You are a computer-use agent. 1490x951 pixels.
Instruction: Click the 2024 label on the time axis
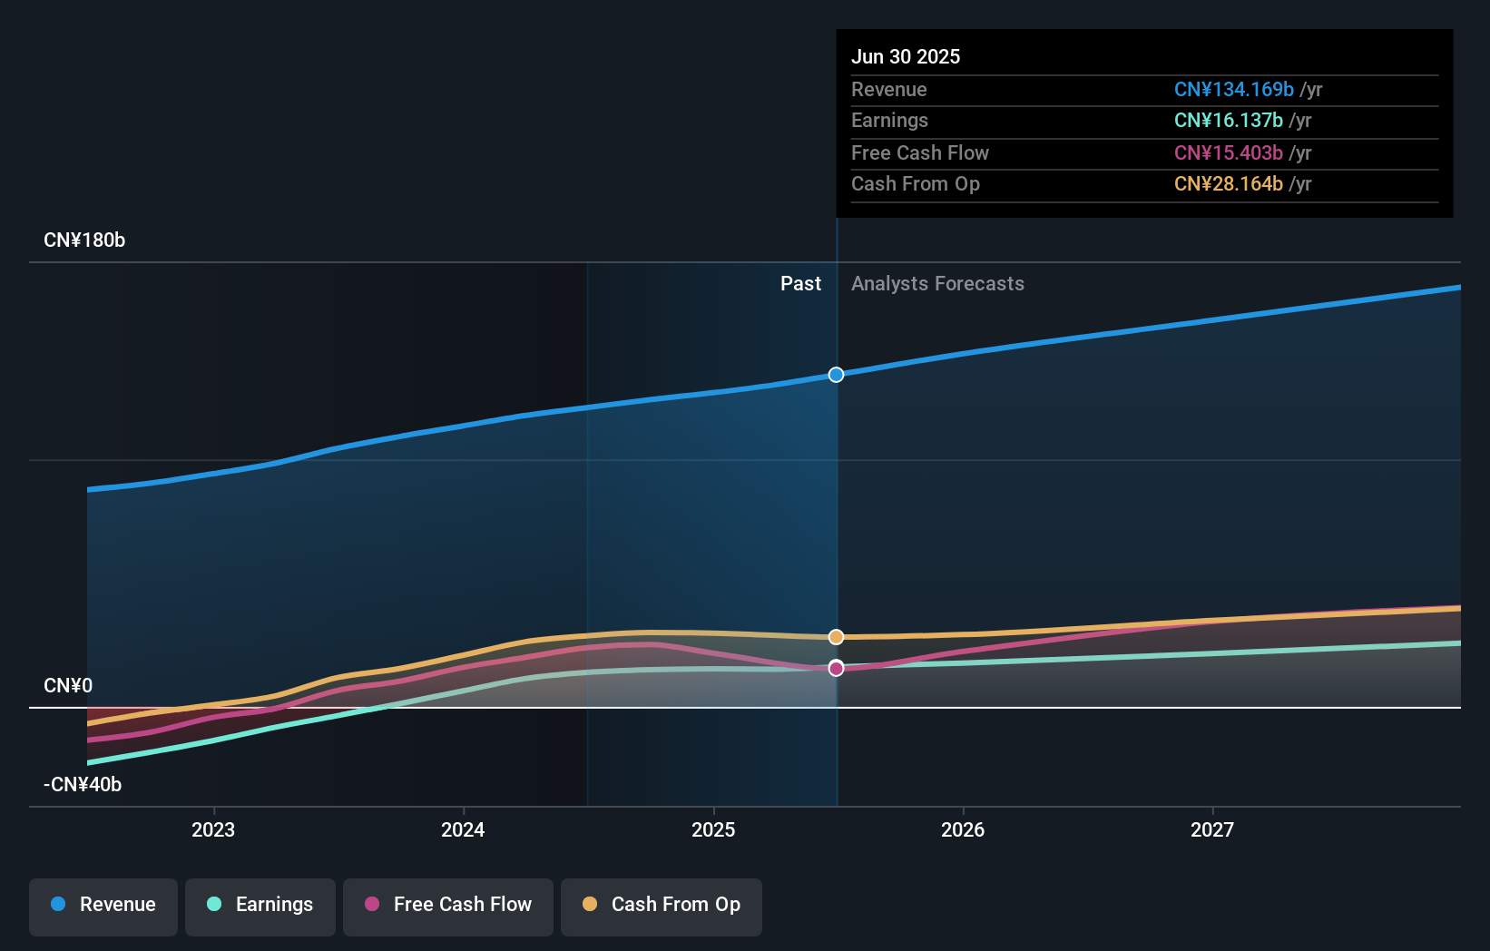click(463, 828)
